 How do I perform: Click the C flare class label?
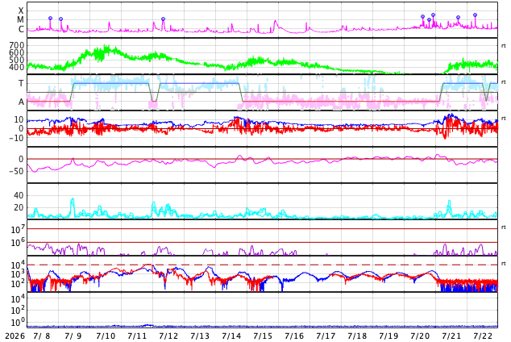point(21,29)
